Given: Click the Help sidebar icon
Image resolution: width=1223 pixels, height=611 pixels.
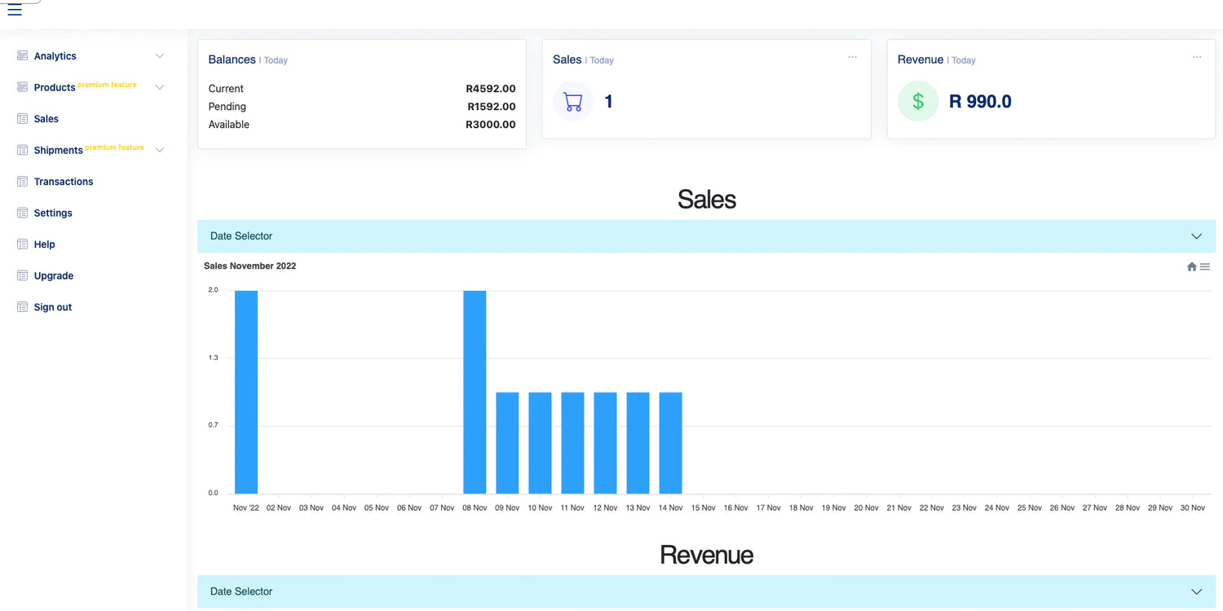Looking at the screenshot, I should [x=22, y=244].
